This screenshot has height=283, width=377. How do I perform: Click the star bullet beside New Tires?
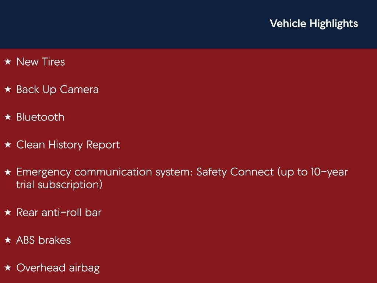8,62
